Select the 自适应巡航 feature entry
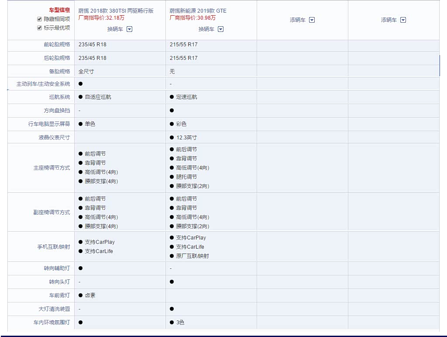Image resolution: width=447 pixels, height=337 pixels. coord(98,97)
